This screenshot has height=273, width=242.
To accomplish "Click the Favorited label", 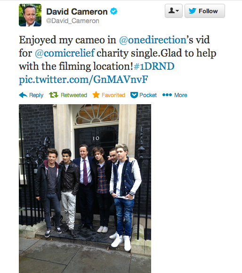I will click(113, 95).
